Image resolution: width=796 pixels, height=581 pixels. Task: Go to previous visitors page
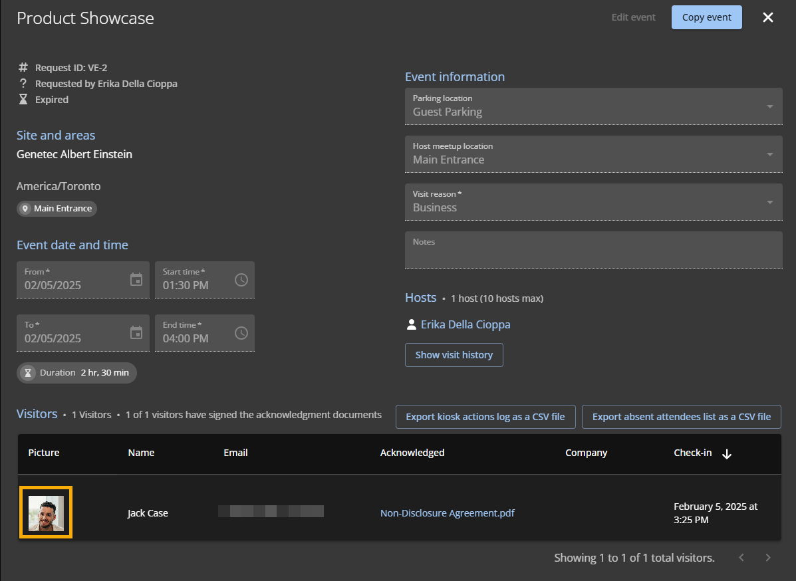pyautogui.click(x=741, y=558)
